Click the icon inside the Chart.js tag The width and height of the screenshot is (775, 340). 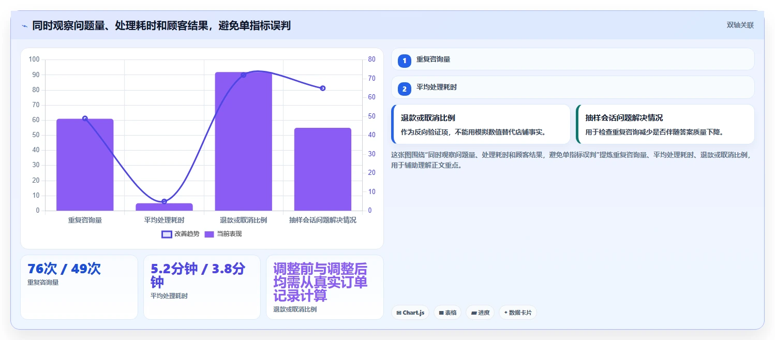[399, 313]
